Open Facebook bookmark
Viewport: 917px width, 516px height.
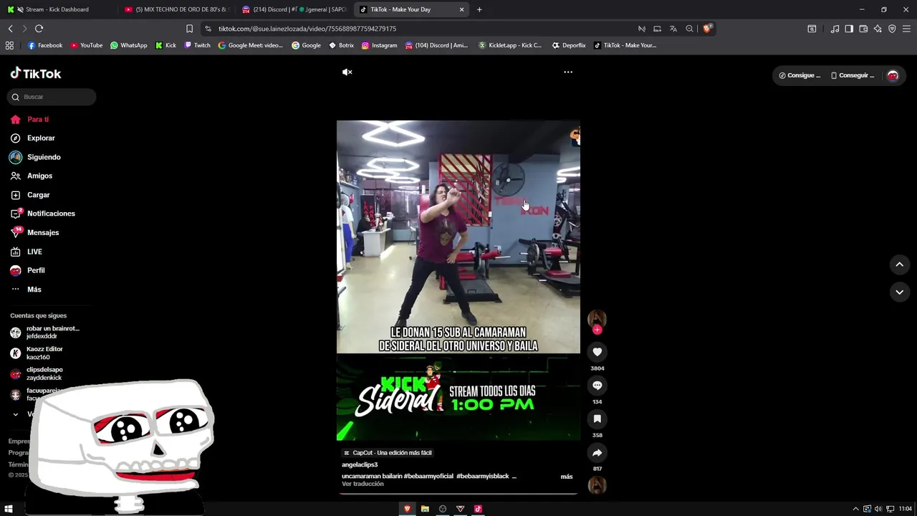[x=44, y=45]
